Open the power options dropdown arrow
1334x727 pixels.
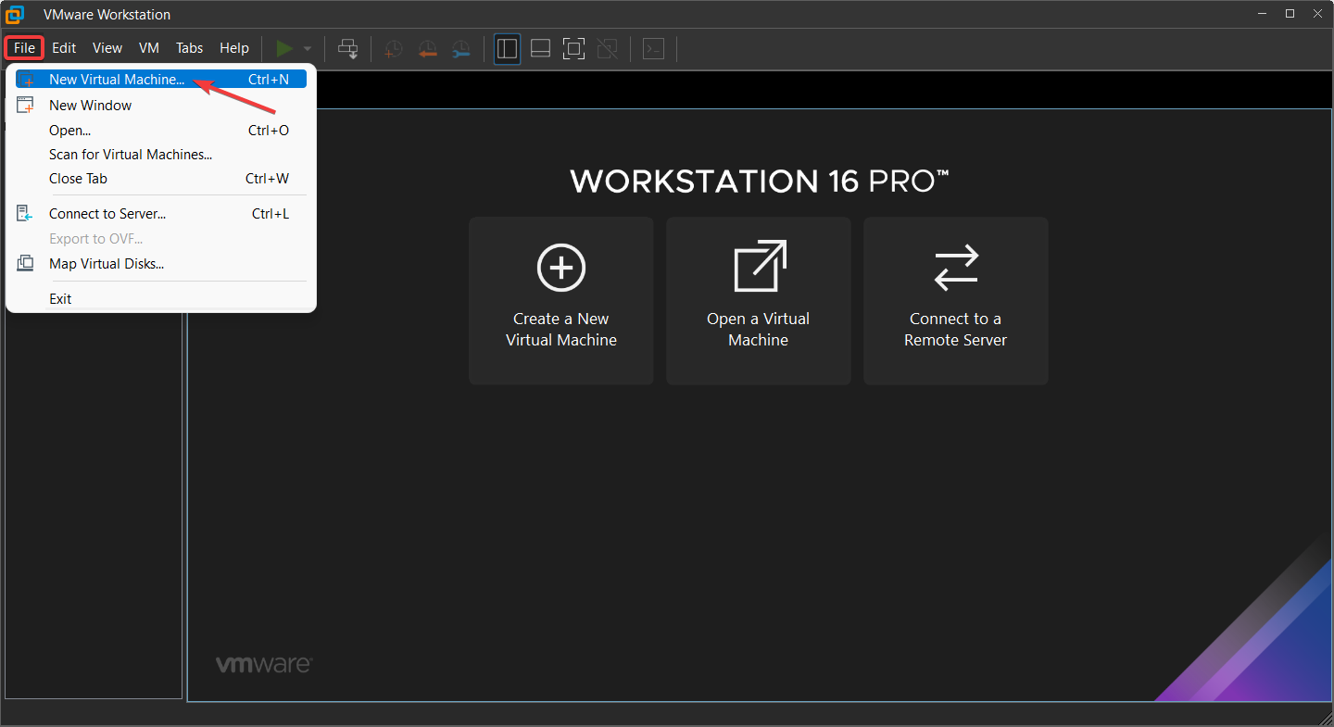point(308,48)
